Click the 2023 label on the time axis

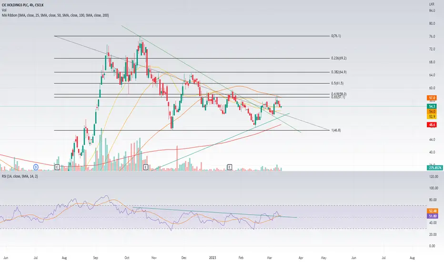click(x=212, y=258)
